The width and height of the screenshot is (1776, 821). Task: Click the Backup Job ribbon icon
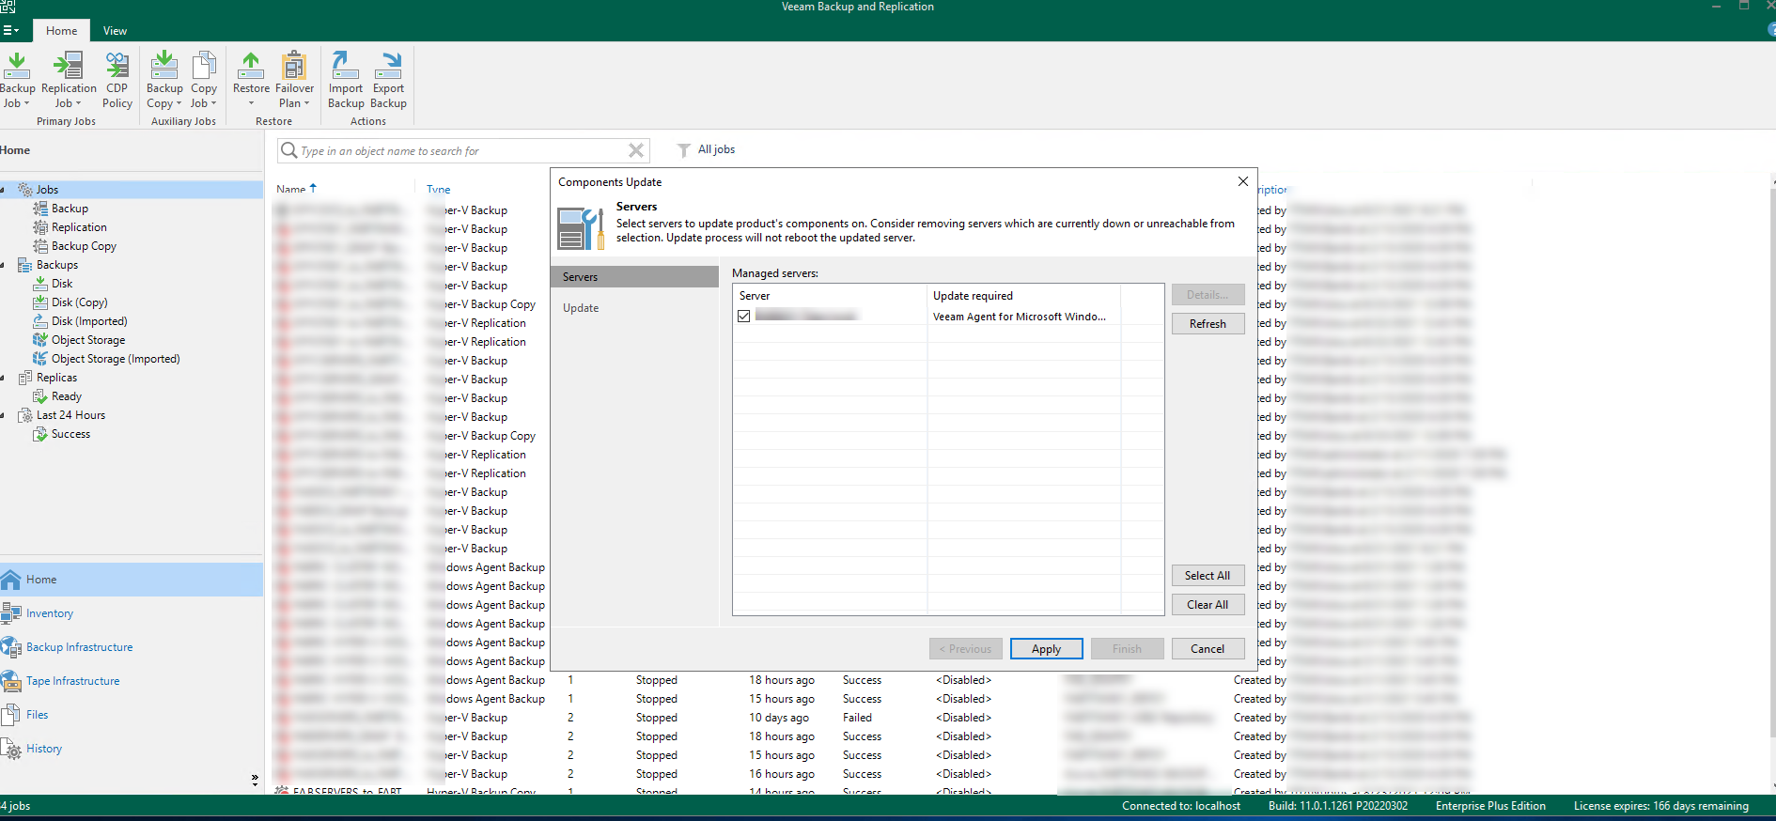click(16, 66)
